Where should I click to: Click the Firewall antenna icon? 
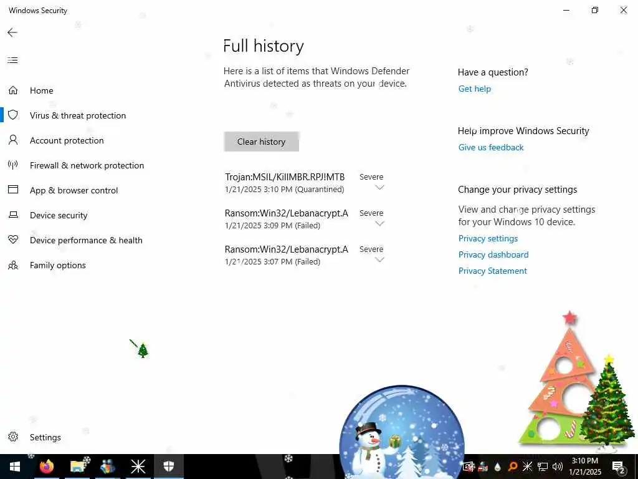[x=13, y=165]
